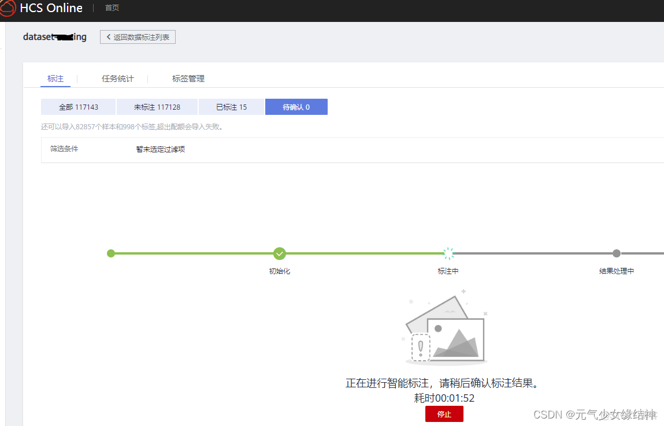This screenshot has width=664, height=426.
Task: Click the spinning loader node at 标注中 step
Action: pyautogui.click(x=448, y=253)
